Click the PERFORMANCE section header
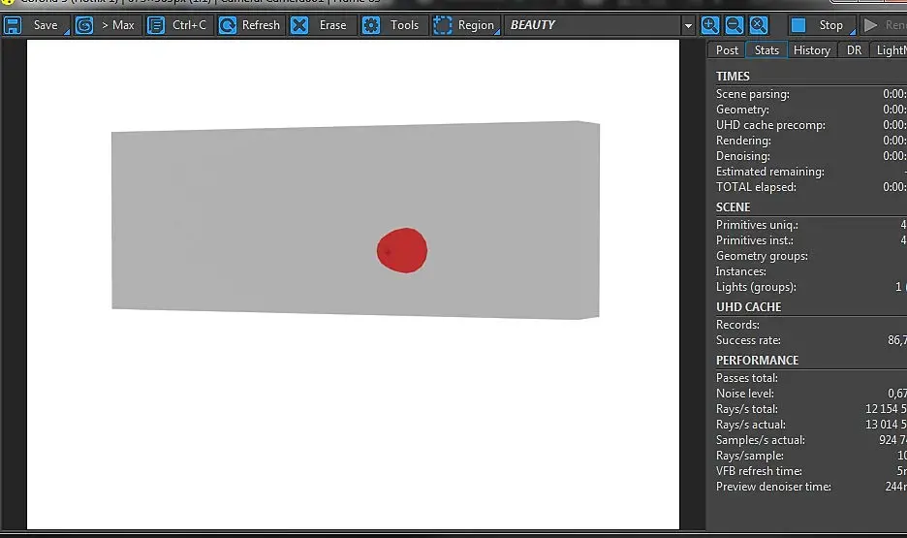 click(x=757, y=361)
